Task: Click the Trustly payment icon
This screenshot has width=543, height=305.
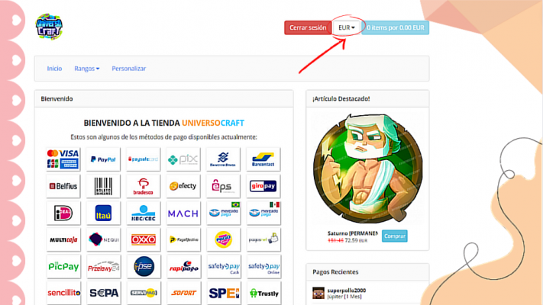Action: [263, 294]
